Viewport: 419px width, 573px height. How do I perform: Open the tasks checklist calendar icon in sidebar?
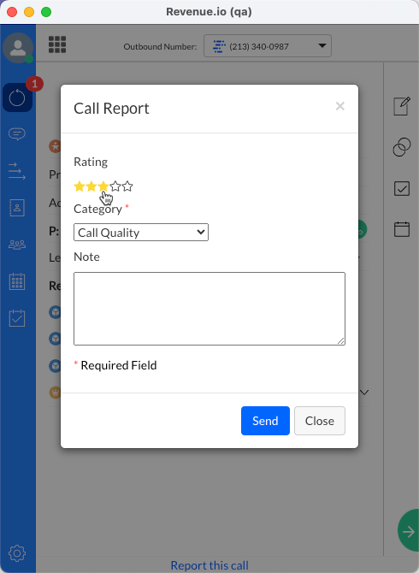17,318
